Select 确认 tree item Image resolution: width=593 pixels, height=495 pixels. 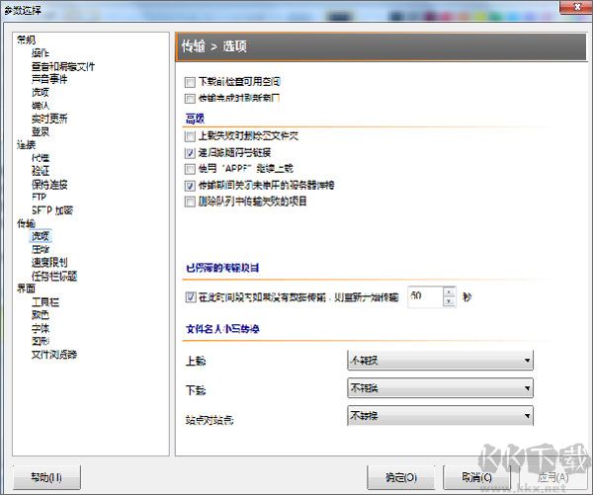tap(41, 106)
